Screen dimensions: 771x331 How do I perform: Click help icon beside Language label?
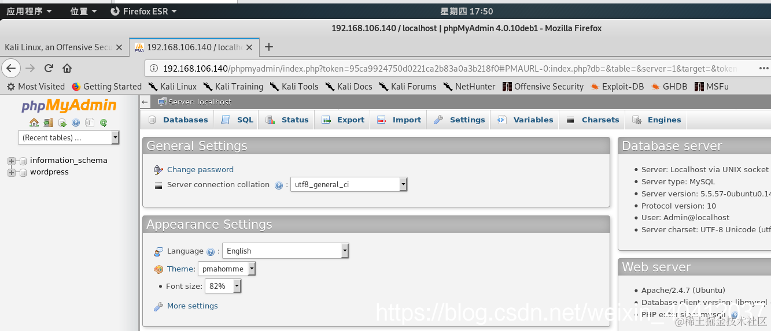pyautogui.click(x=211, y=252)
